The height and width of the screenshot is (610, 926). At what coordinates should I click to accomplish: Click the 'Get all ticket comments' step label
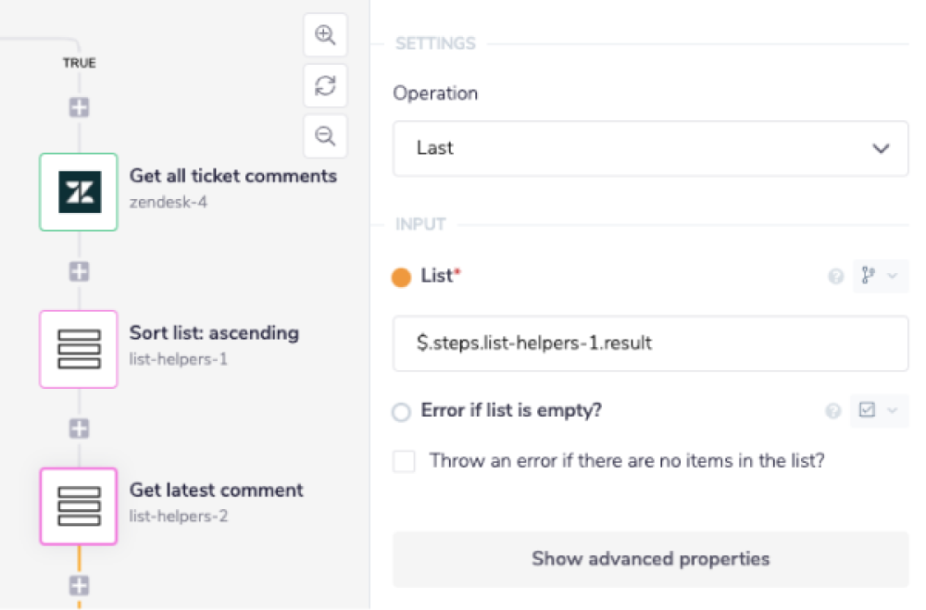(233, 176)
